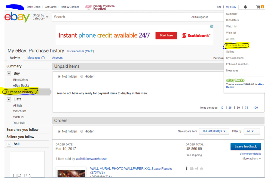266x180 pixels.
Task: Expand More actions menu
Action: tap(252, 158)
